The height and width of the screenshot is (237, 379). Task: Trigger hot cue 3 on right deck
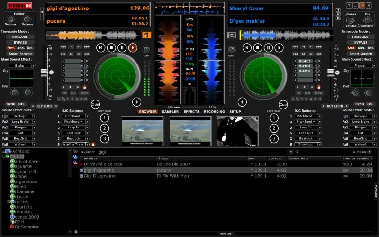274,138
